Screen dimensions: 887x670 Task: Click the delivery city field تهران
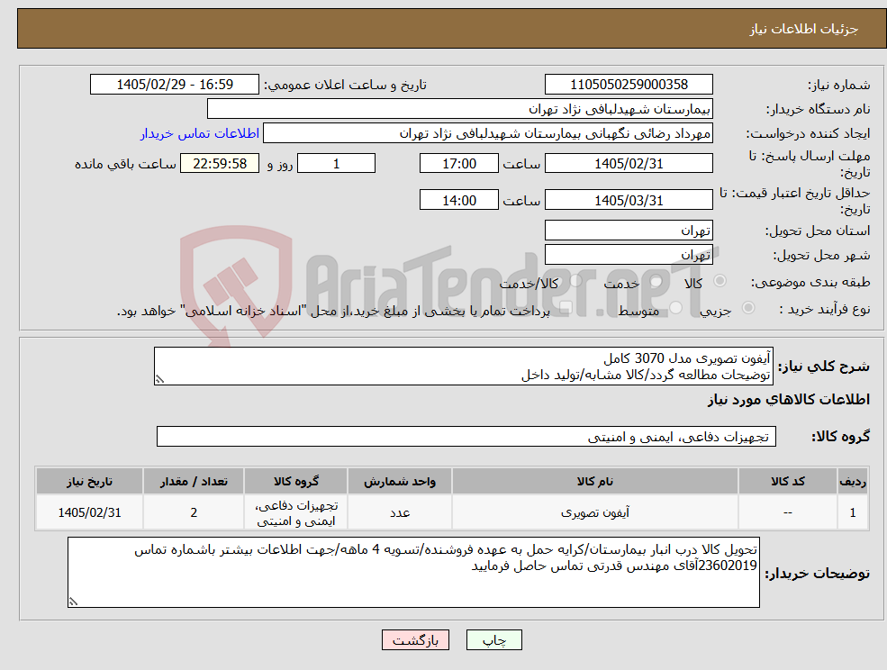click(x=629, y=255)
